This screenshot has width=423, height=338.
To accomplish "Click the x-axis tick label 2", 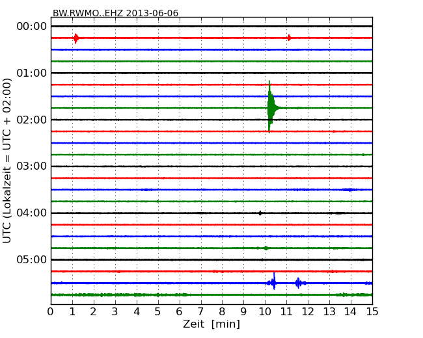I will point(93,312).
